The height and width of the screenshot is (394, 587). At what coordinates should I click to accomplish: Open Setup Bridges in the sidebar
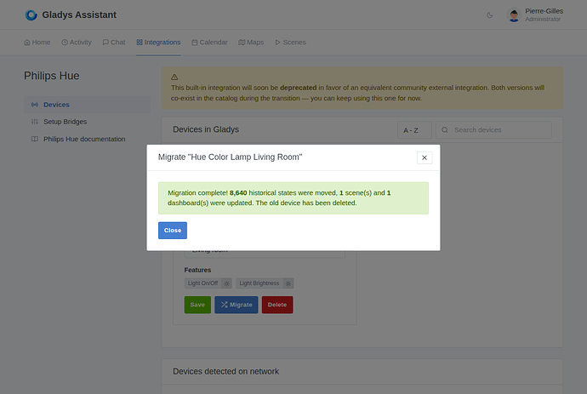[88, 122]
